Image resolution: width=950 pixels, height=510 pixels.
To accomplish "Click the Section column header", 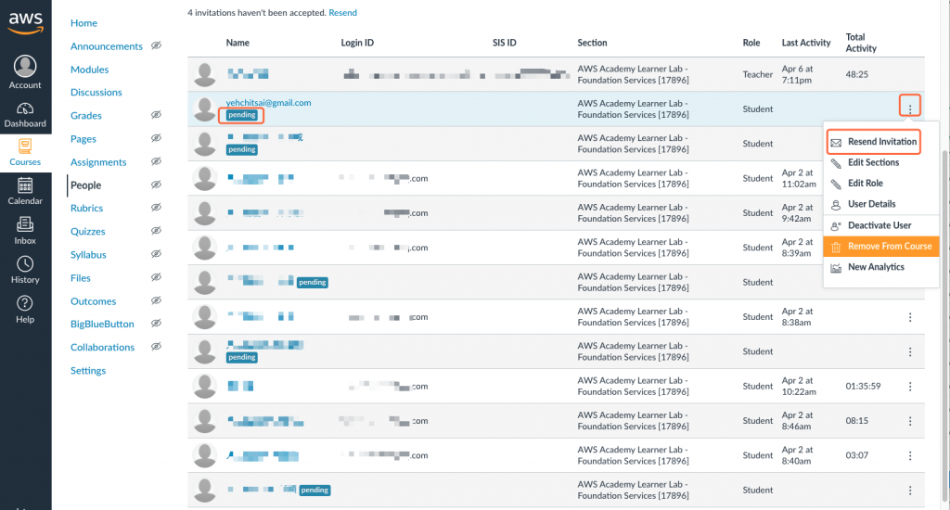I will tap(592, 43).
